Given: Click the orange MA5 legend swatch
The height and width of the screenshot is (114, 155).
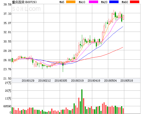Looking at the screenshot, I should 71,2.
